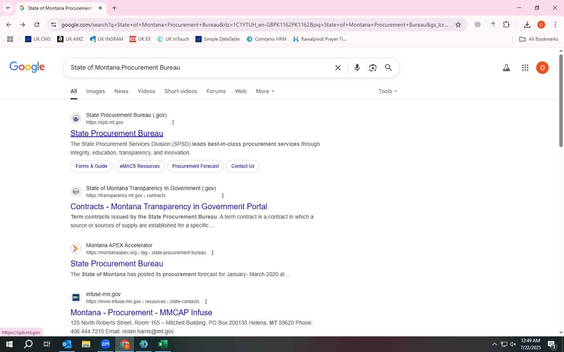
Task: Open Excel from the taskbar
Action: coord(163,344)
